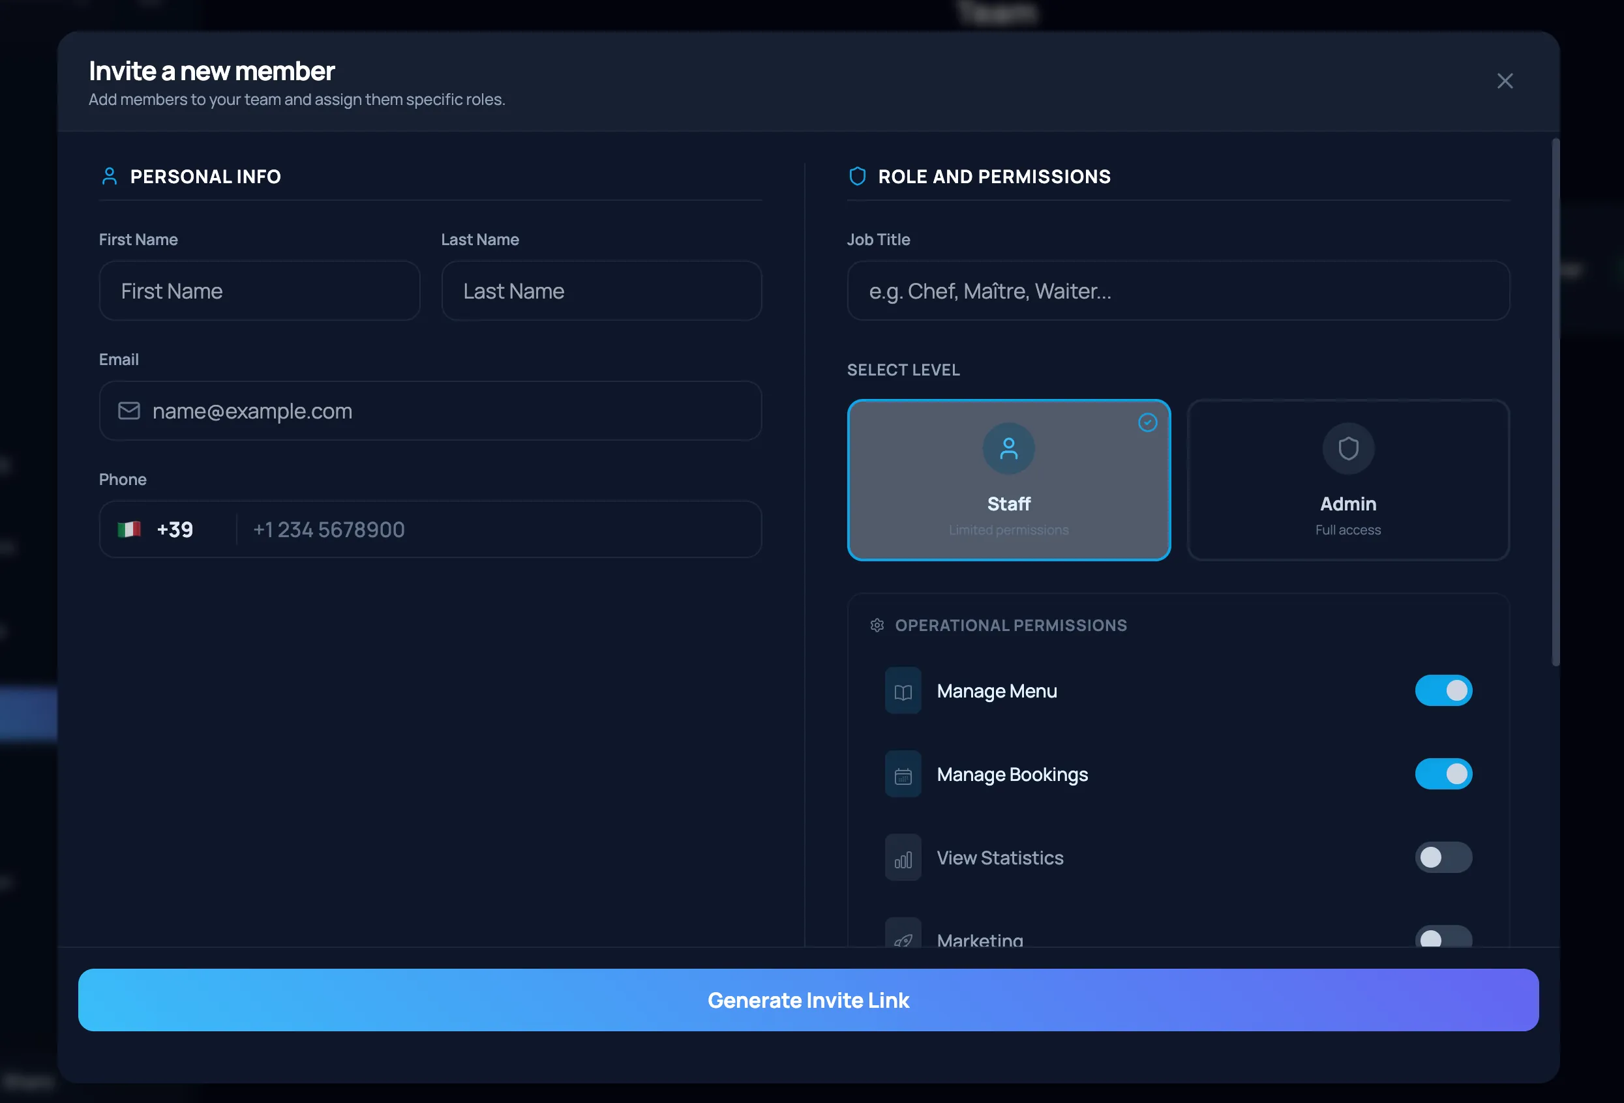The width and height of the screenshot is (1624, 1103).
Task: Click the 'Job Title' field label
Action: 878,240
